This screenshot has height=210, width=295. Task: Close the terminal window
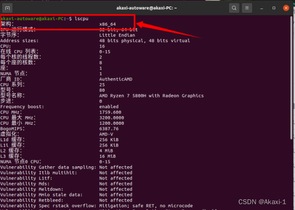click(x=286, y=8)
